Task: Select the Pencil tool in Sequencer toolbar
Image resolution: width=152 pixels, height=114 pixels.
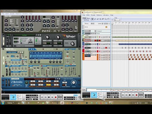Action: point(95,19)
